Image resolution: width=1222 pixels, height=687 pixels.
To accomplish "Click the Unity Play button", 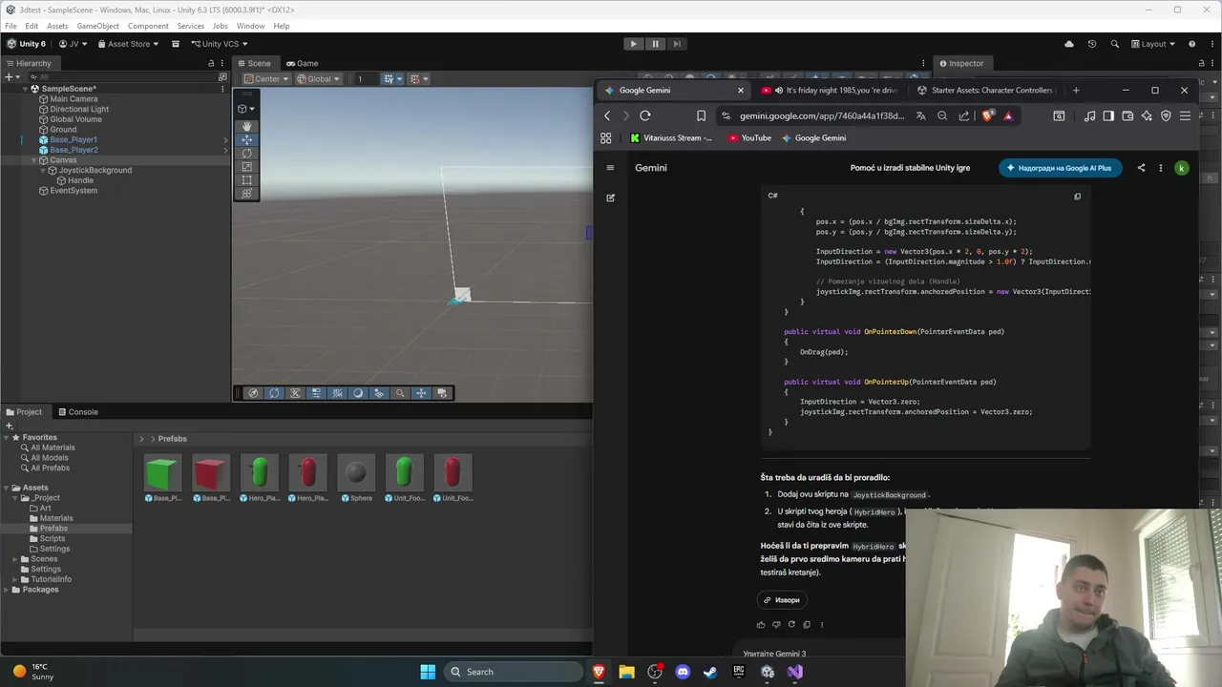I will 633,44.
